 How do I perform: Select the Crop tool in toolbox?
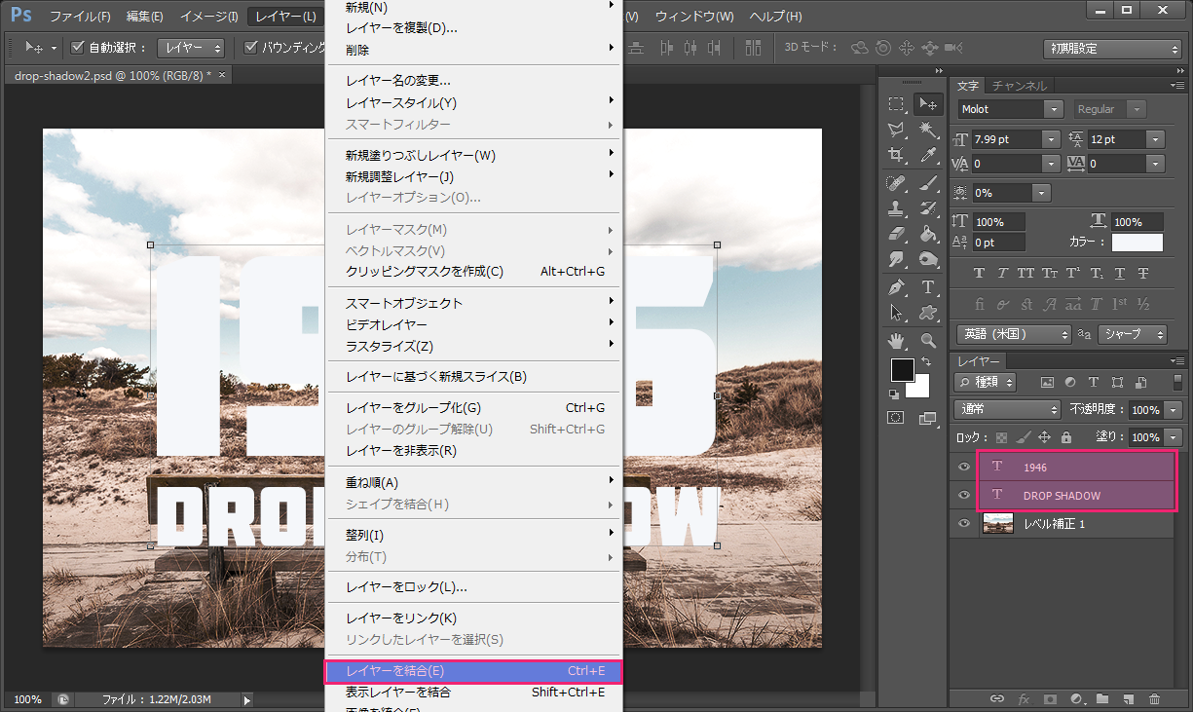pyautogui.click(x=896, y=155)
